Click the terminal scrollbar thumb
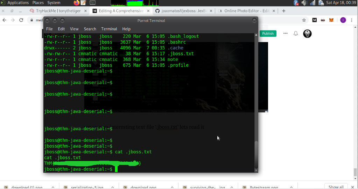The image size is (358, 189). 256,155
